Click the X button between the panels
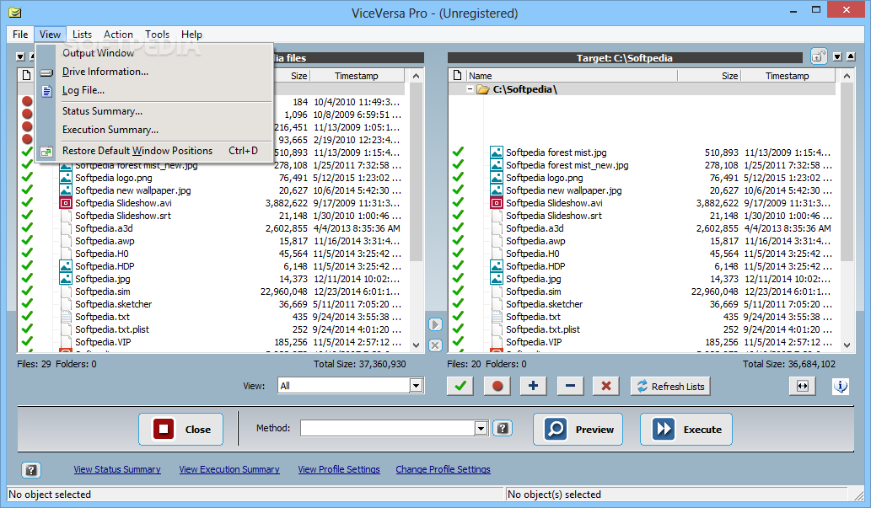The image size is (871, 508). pyautogui.click(x=435, y=345)
